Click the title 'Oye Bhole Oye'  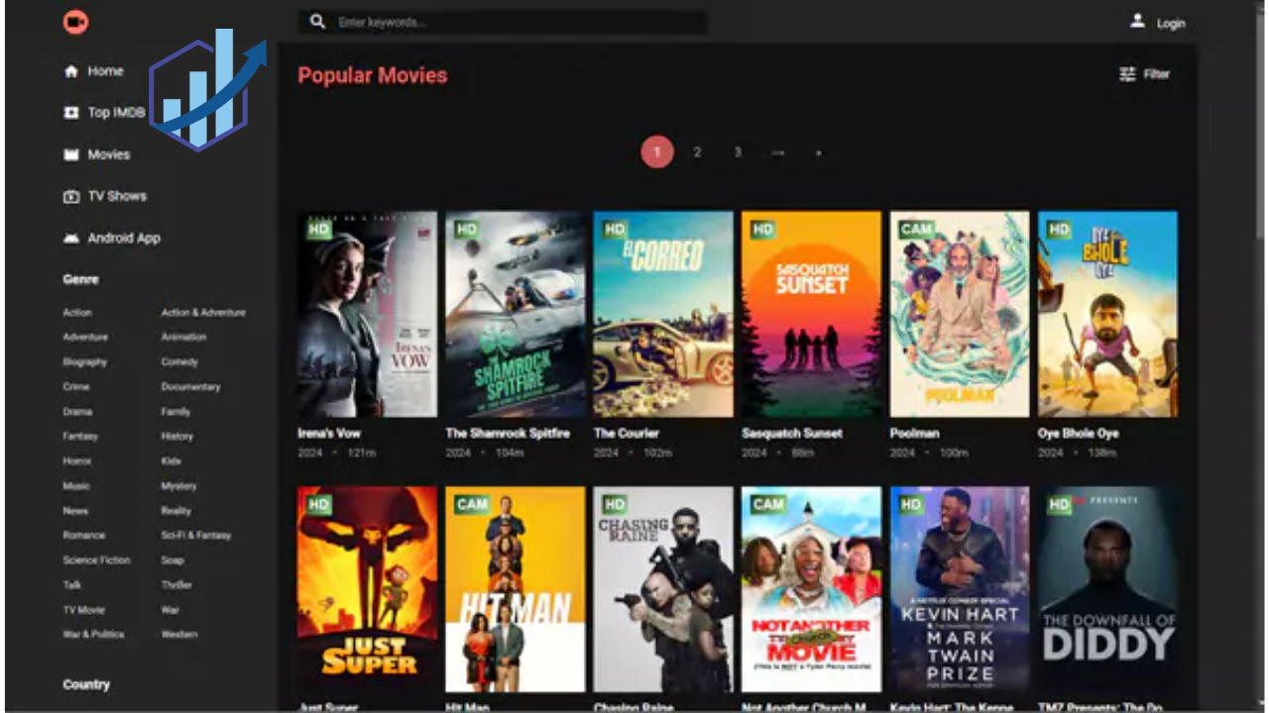(1079, 433)
